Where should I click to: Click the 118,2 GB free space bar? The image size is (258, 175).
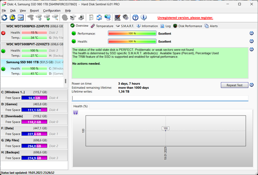tap(34, 122)
